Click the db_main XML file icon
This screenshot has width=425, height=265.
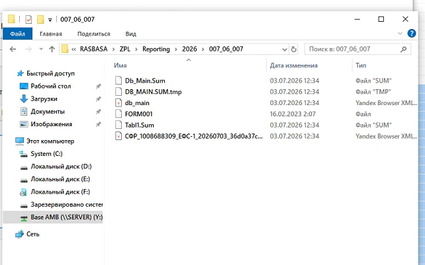tap(118, 103)
